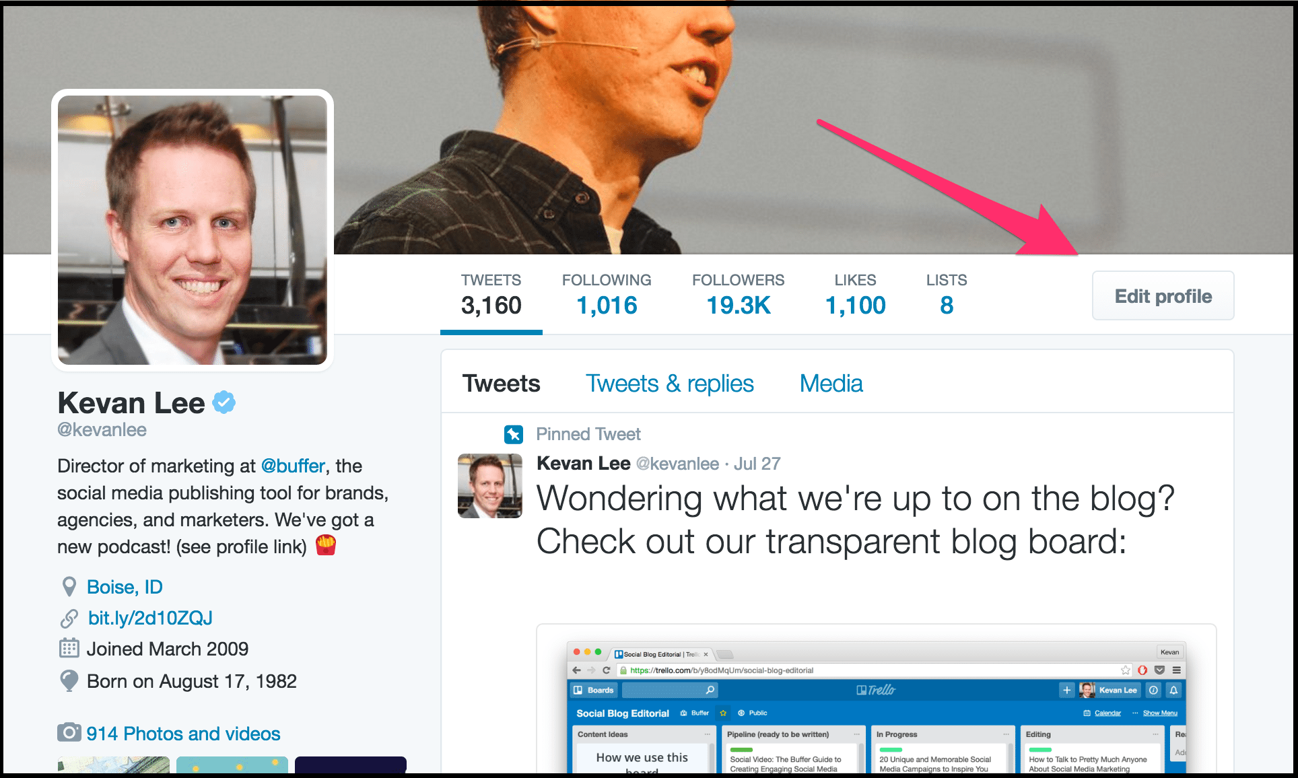Click the Pinned Tweet label

click(x=588, y=434)
